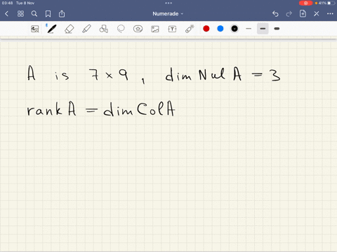Open search with the magnifier icon
The image size is (337, 252).
(34, 14)
